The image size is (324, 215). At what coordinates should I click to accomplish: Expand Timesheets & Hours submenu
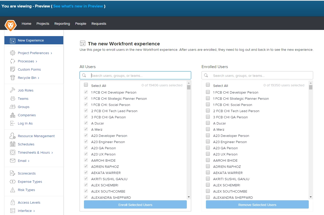(52, 153)
